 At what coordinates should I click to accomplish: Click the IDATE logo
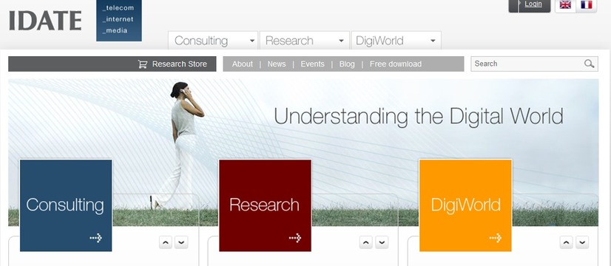click(45, 21)
